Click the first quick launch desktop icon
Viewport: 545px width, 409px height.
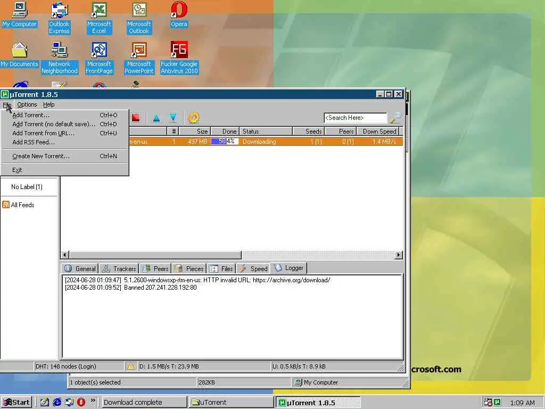[45, 403]
